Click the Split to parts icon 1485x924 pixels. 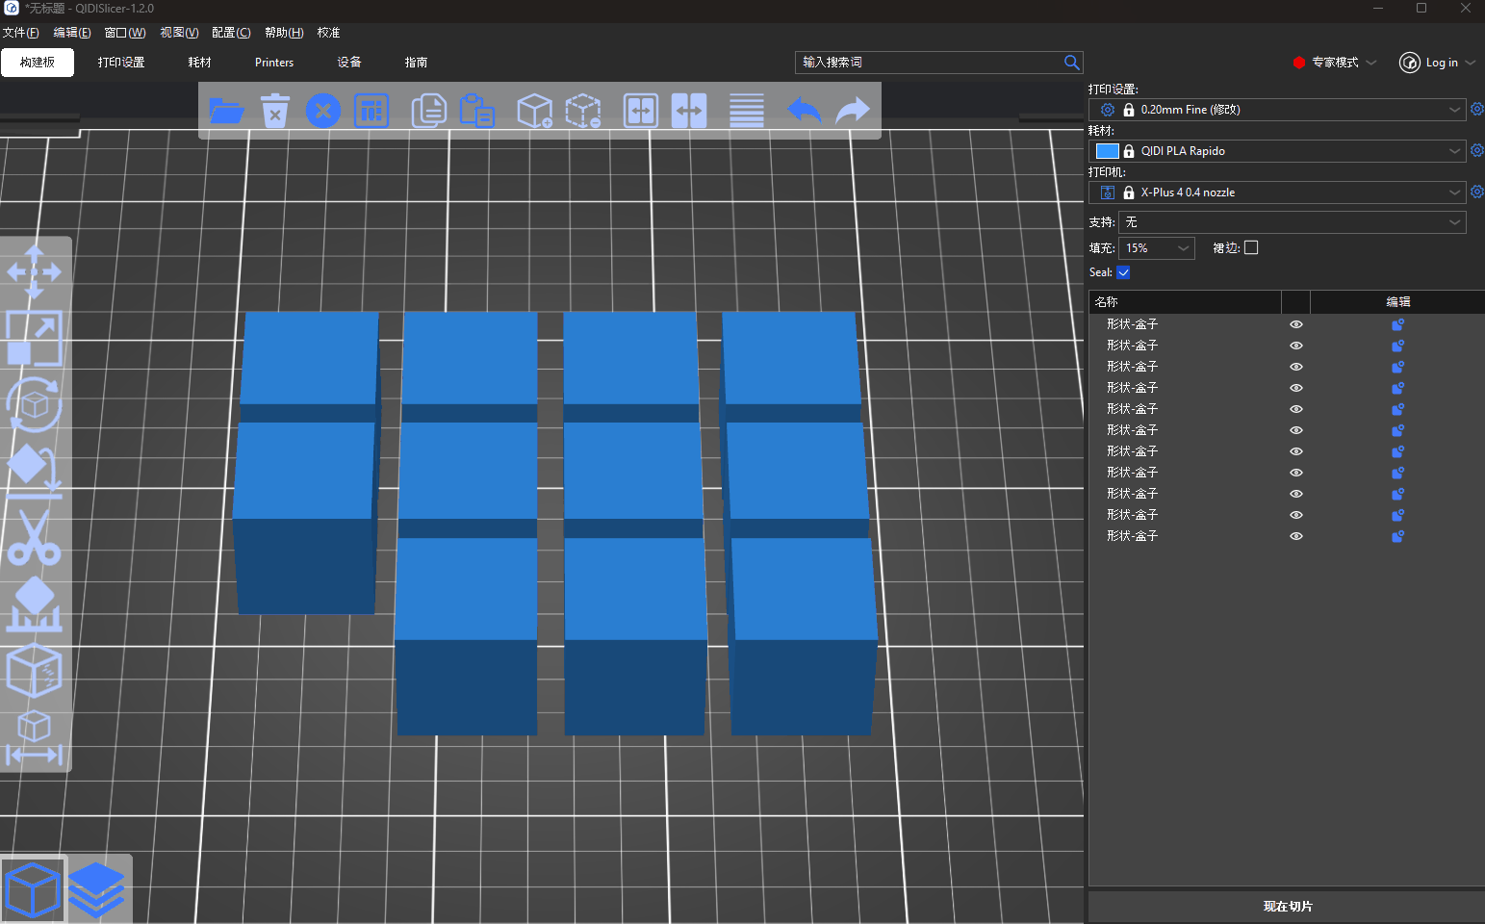689,111
